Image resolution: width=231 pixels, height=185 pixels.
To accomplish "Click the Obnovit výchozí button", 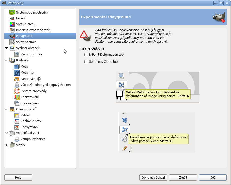I will (153, 177).
